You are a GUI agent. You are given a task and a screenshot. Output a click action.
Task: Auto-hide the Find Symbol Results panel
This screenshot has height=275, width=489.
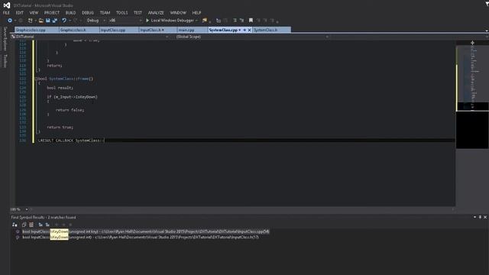point(480,217)
